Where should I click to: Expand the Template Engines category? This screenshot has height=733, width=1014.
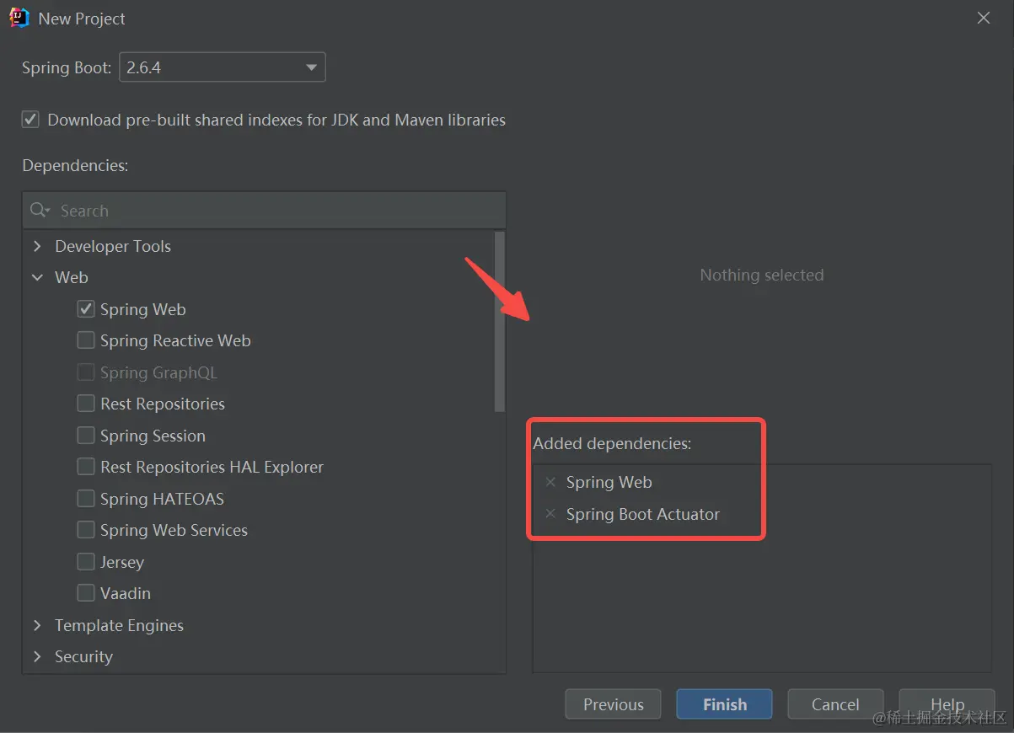point(37,625)
